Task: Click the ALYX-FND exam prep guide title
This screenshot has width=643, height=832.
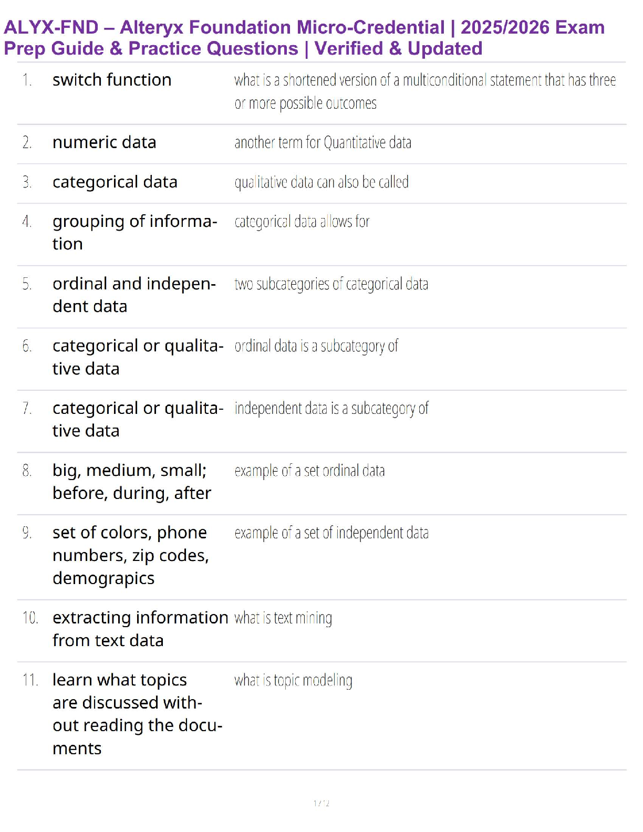Action: [304, 38]
